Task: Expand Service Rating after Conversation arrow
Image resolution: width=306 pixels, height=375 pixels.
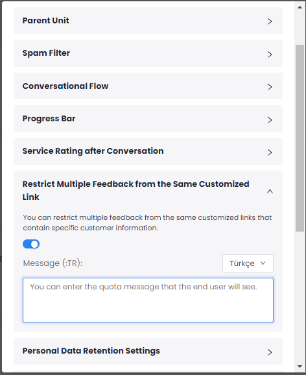Action: click(x=270, y=152)
